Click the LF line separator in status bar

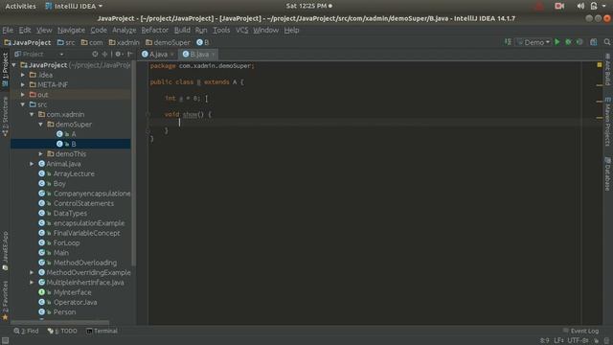coord(558,341)
